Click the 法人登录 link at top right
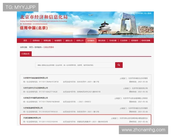This screenshot has width=171, height=137. pos(148,13)
